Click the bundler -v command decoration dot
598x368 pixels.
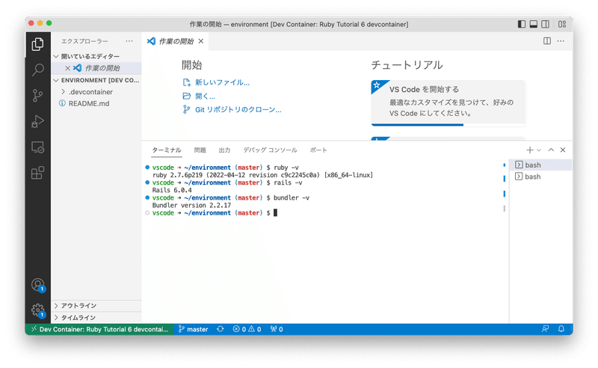click(x=147, y=197)
